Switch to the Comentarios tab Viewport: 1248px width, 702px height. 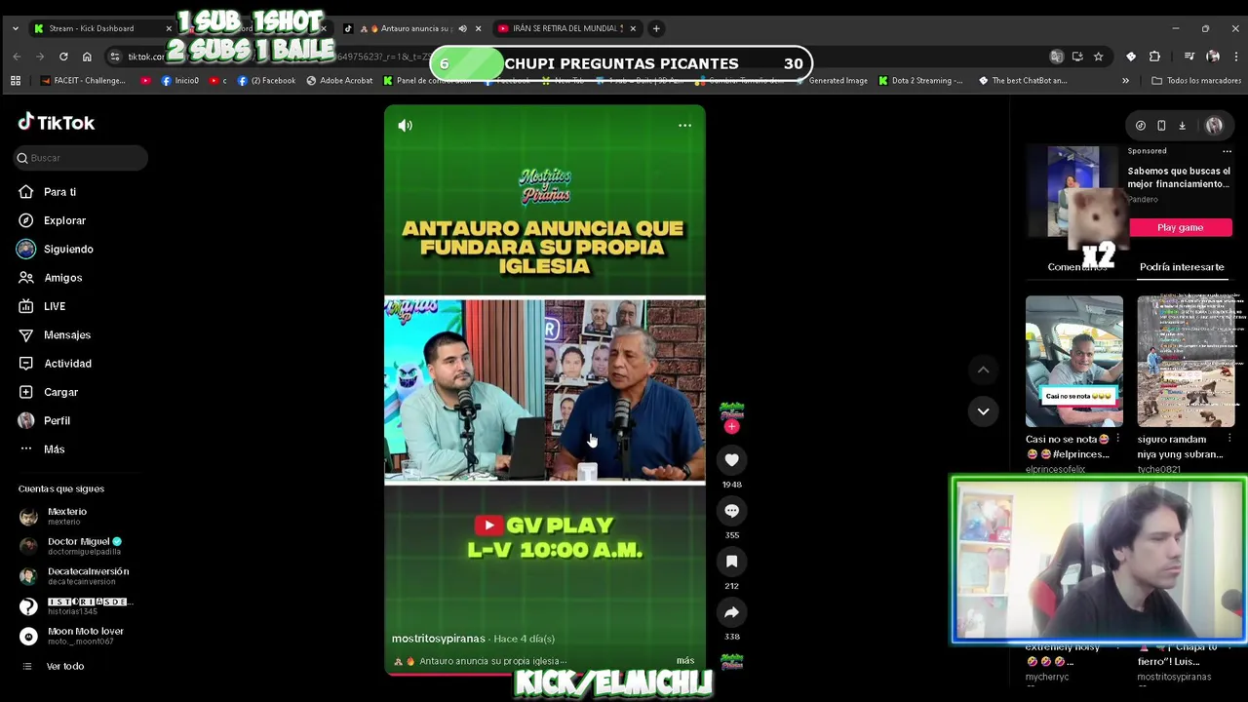[1077, 267]
